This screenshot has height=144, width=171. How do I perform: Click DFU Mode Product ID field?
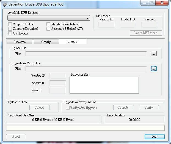pos(128,25)
